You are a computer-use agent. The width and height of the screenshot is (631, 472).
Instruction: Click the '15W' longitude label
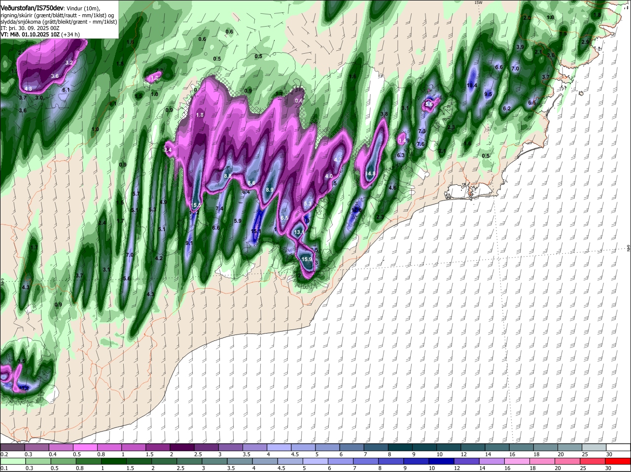tap(478, 2)
